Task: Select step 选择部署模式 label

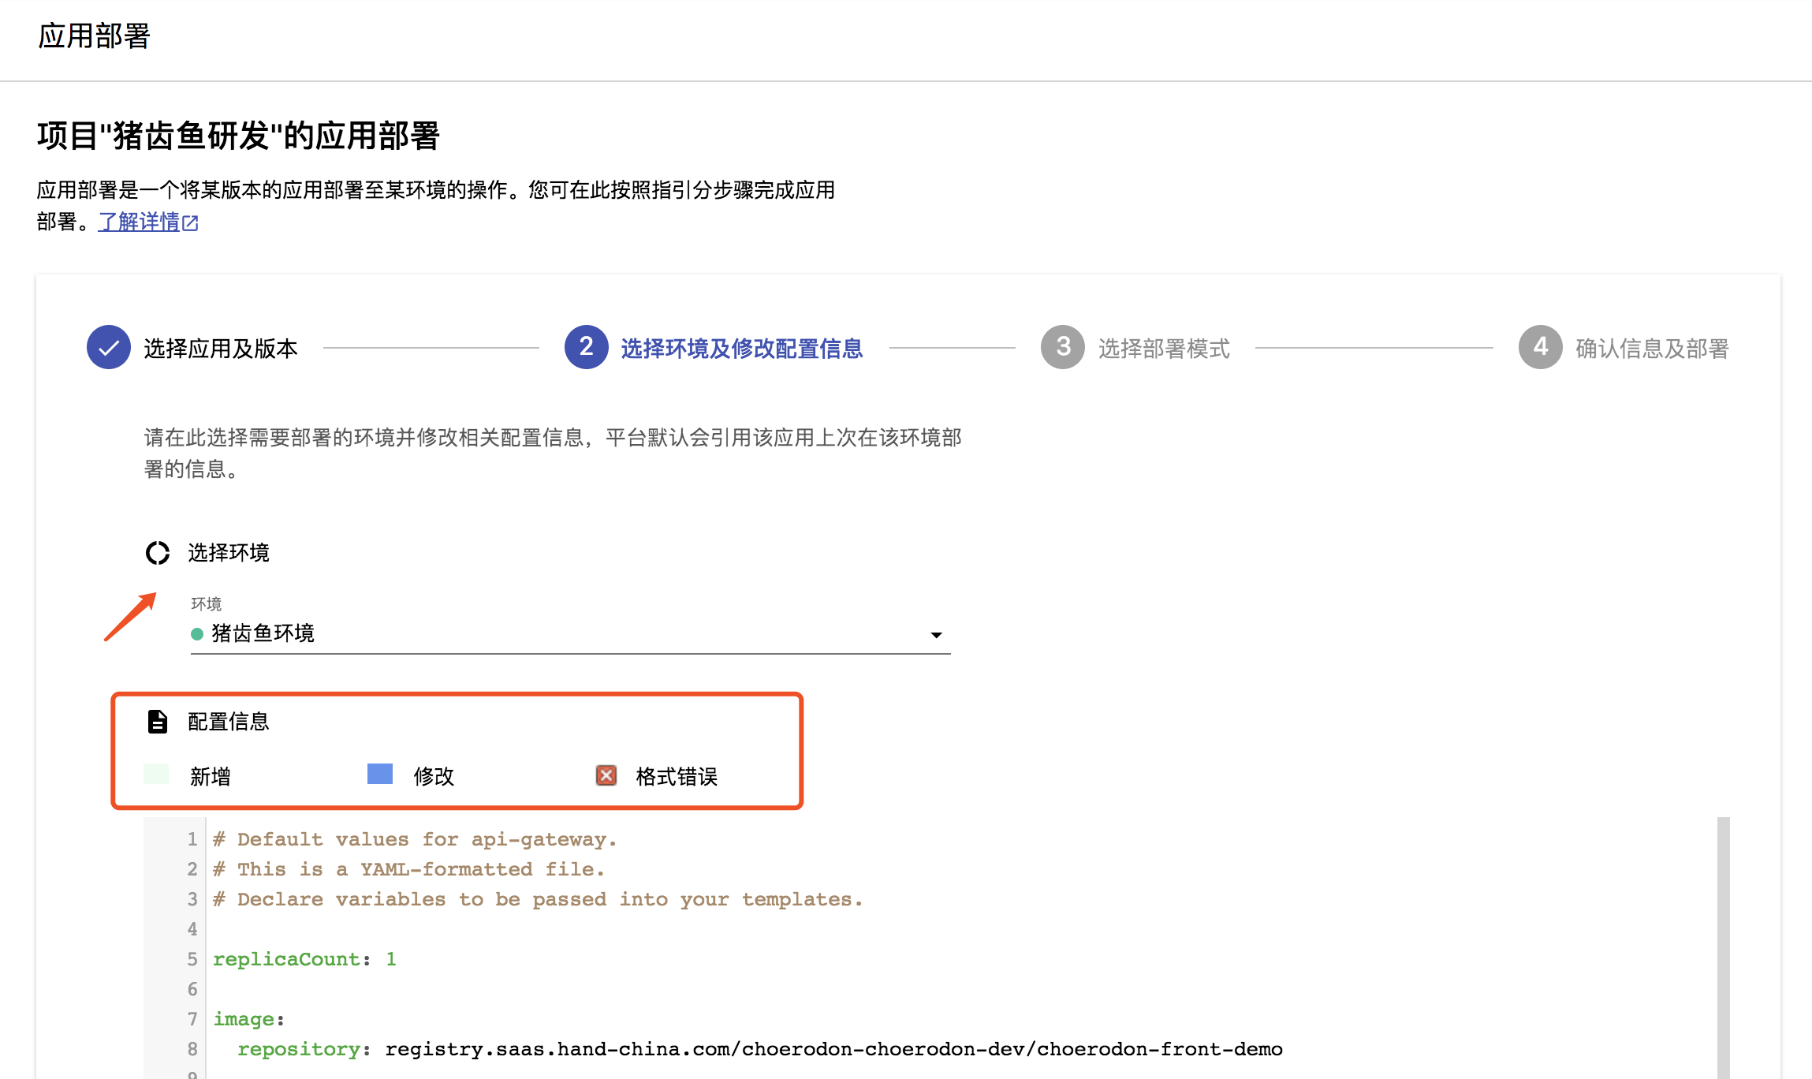Action: click(1164, 348)
